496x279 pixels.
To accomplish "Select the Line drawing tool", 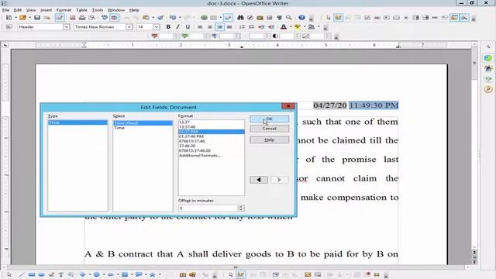I will (x=22, y=274).
